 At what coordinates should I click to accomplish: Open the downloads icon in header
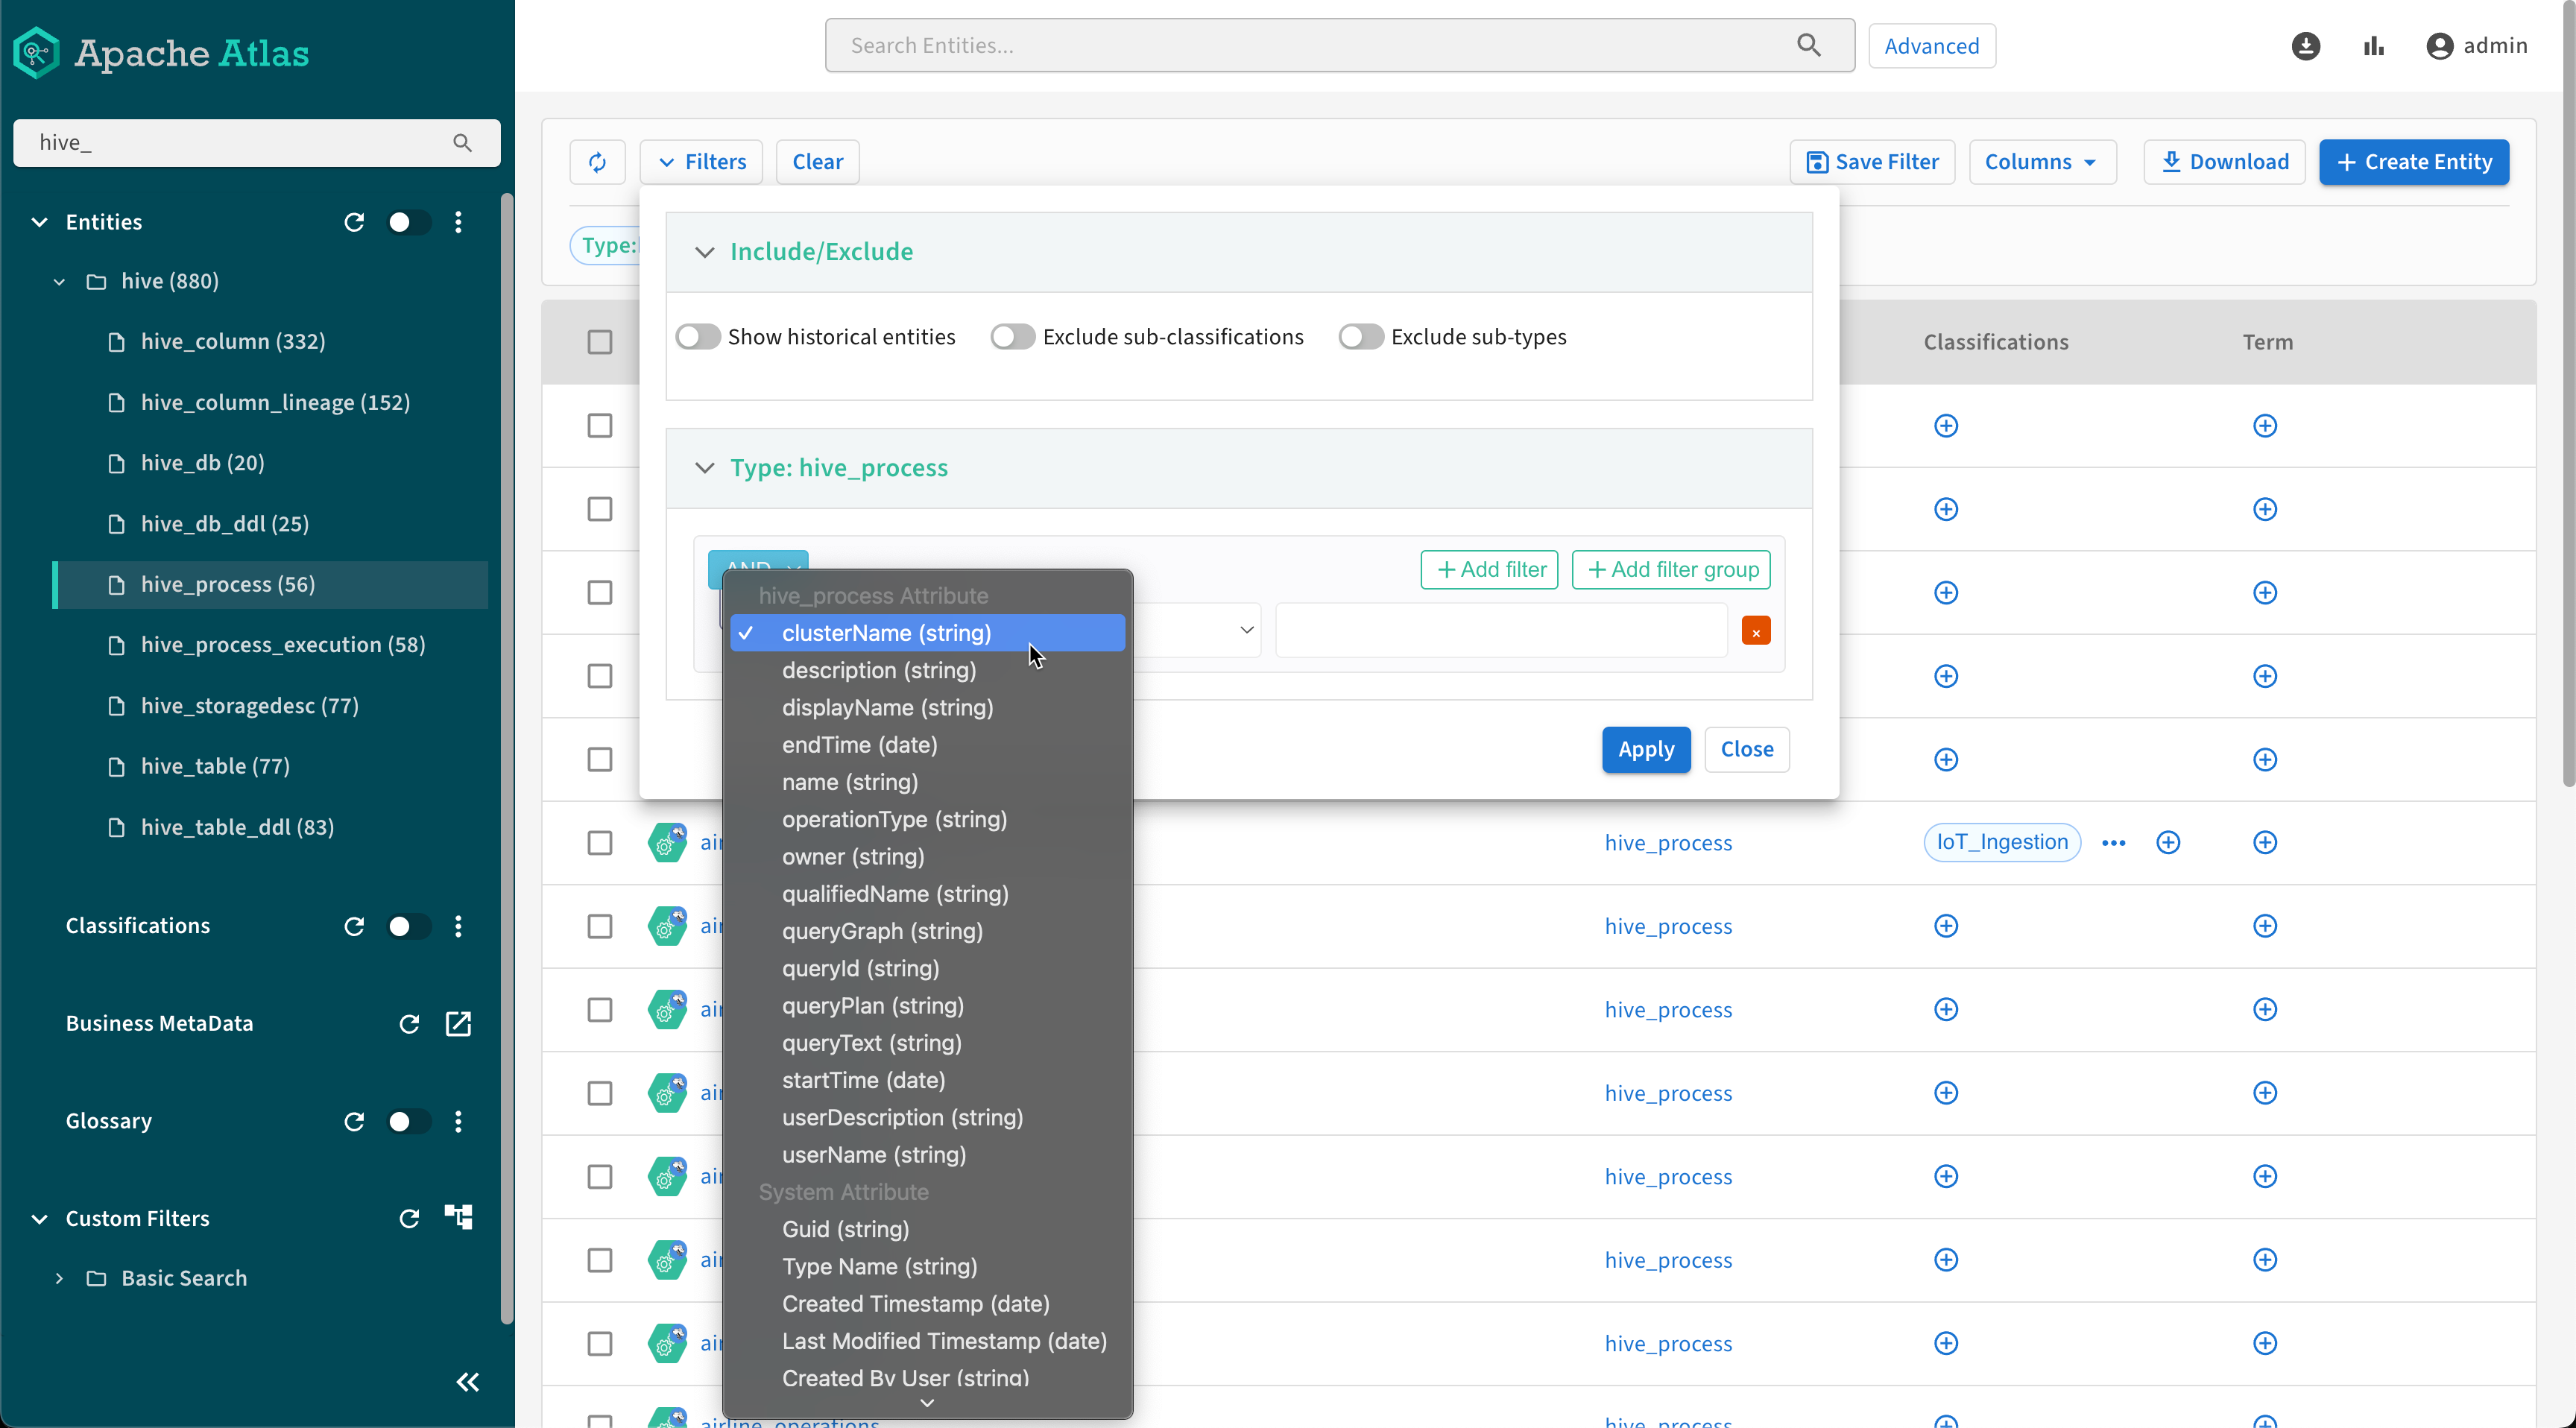tap(2305, 46)
